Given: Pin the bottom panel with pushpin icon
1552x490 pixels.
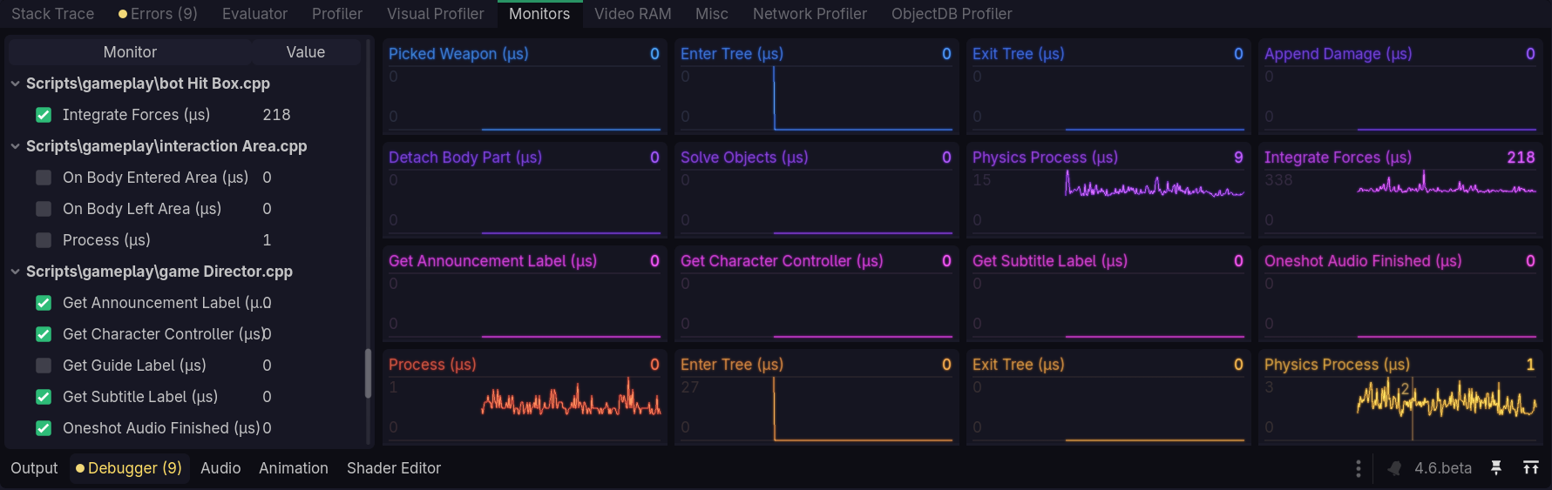Looking at the screenshot, I should tap(1496, 468).
